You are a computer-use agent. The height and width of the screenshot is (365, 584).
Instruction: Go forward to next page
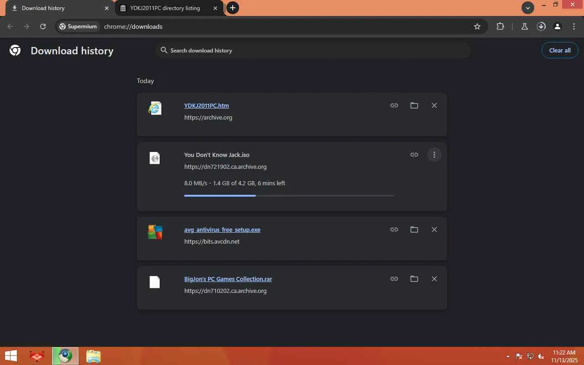(x=26, y=26)
